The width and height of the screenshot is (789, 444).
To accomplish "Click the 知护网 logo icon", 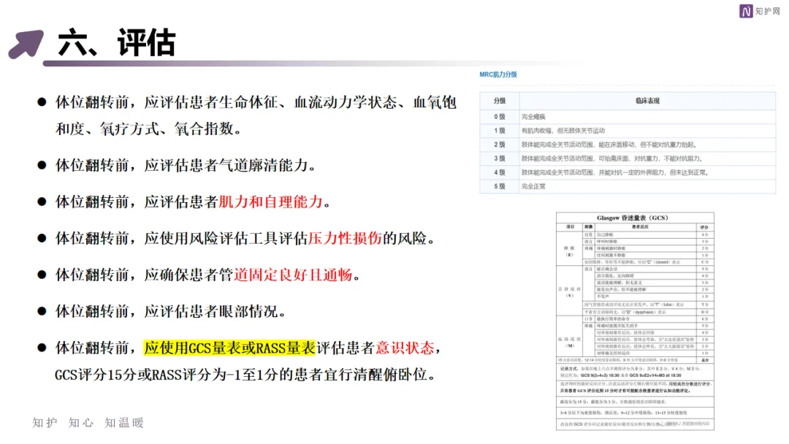I will point(746,11).
